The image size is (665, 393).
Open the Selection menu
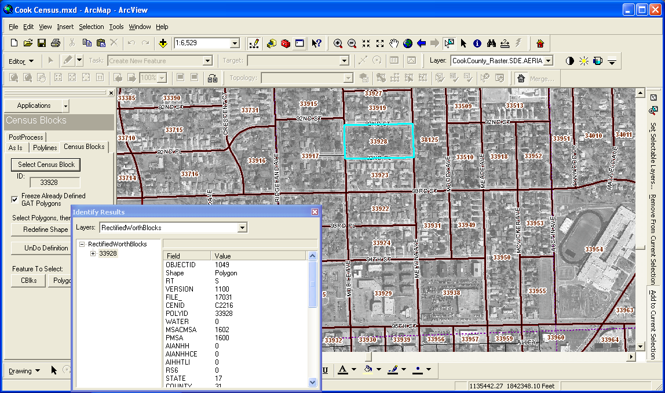click(x=91, y=27)
